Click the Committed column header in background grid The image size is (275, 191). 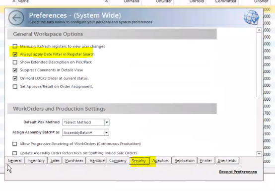pyautogui.click(x=226, y=1)
